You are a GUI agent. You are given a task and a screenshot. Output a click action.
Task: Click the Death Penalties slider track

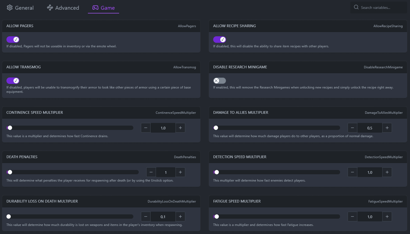coord(73,172)
